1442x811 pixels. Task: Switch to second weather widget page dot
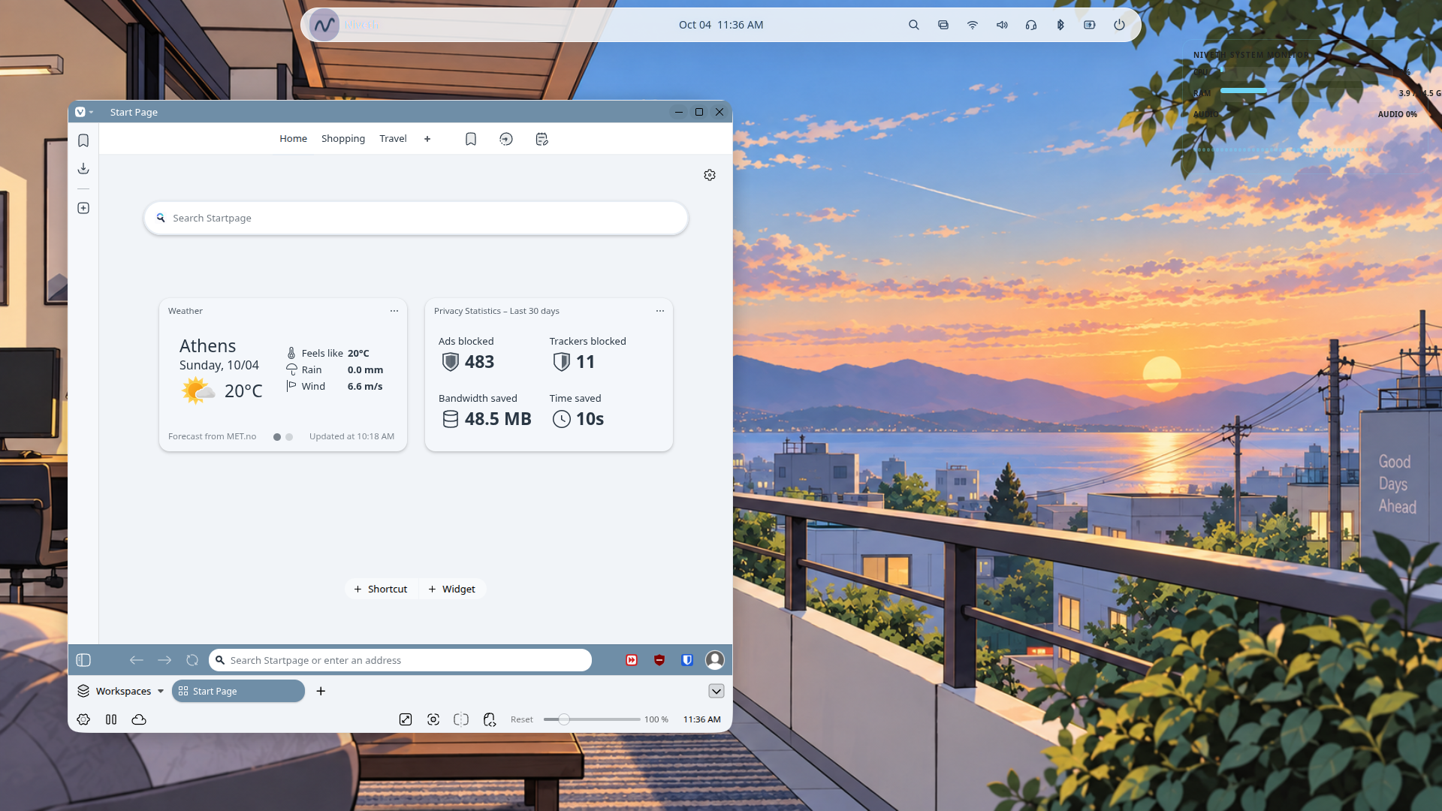(x=289, y=437)
